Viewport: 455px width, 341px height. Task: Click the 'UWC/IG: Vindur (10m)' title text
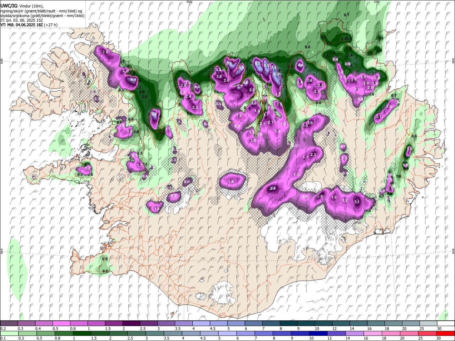point(22,6)
